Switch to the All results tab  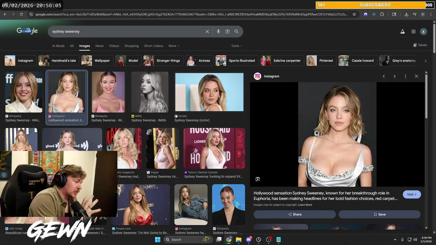[72, 46]
